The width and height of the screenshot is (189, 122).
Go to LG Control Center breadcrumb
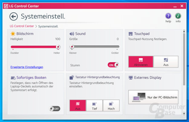pyautogui.click(x=22, y=26)
